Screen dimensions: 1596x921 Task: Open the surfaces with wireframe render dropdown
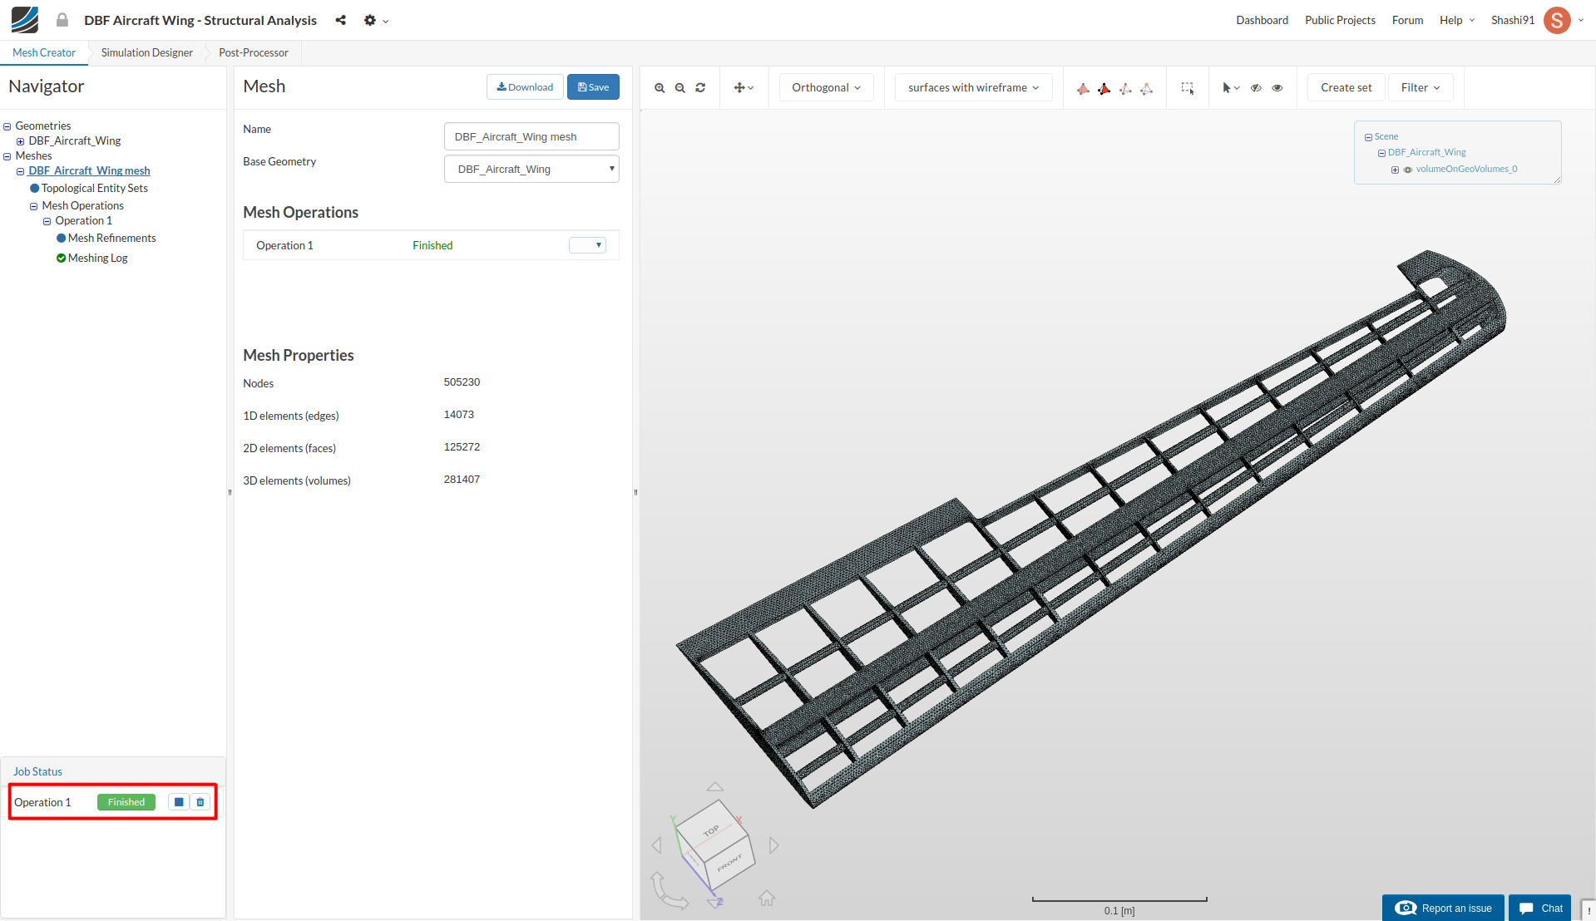click(973, 88)
